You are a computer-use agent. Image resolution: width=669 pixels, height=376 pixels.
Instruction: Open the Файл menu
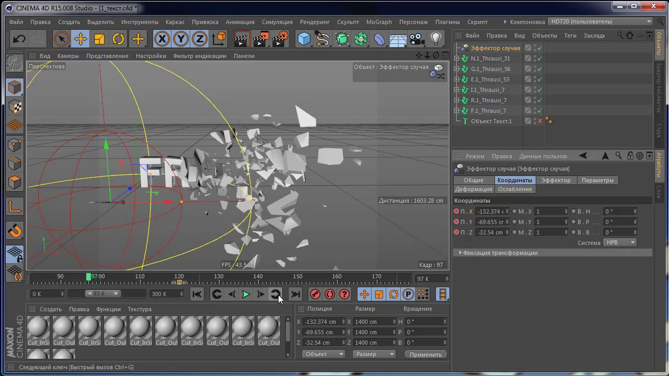pyautogui.click(x=16, y=22)
